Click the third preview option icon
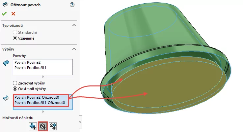Image resolution: width=243 pixels, height=132 pixels. click(x=53, y=126)
